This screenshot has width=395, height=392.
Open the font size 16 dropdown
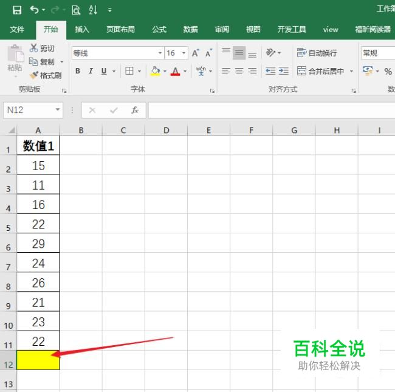[x=184, y=53]
